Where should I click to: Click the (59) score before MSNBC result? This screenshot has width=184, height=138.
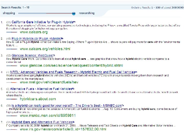(9, 106)
